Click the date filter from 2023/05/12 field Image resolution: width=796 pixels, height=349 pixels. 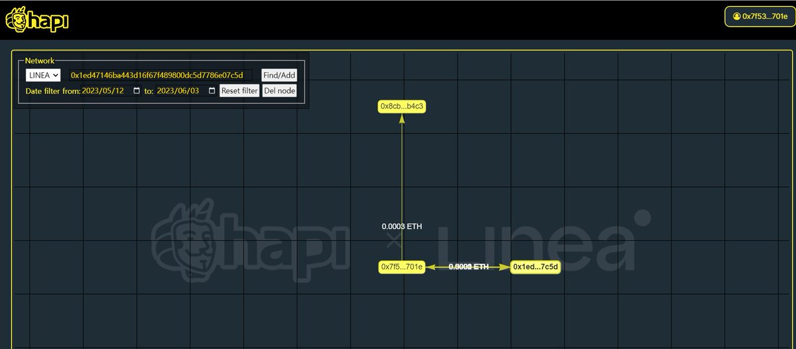point(112,91)
